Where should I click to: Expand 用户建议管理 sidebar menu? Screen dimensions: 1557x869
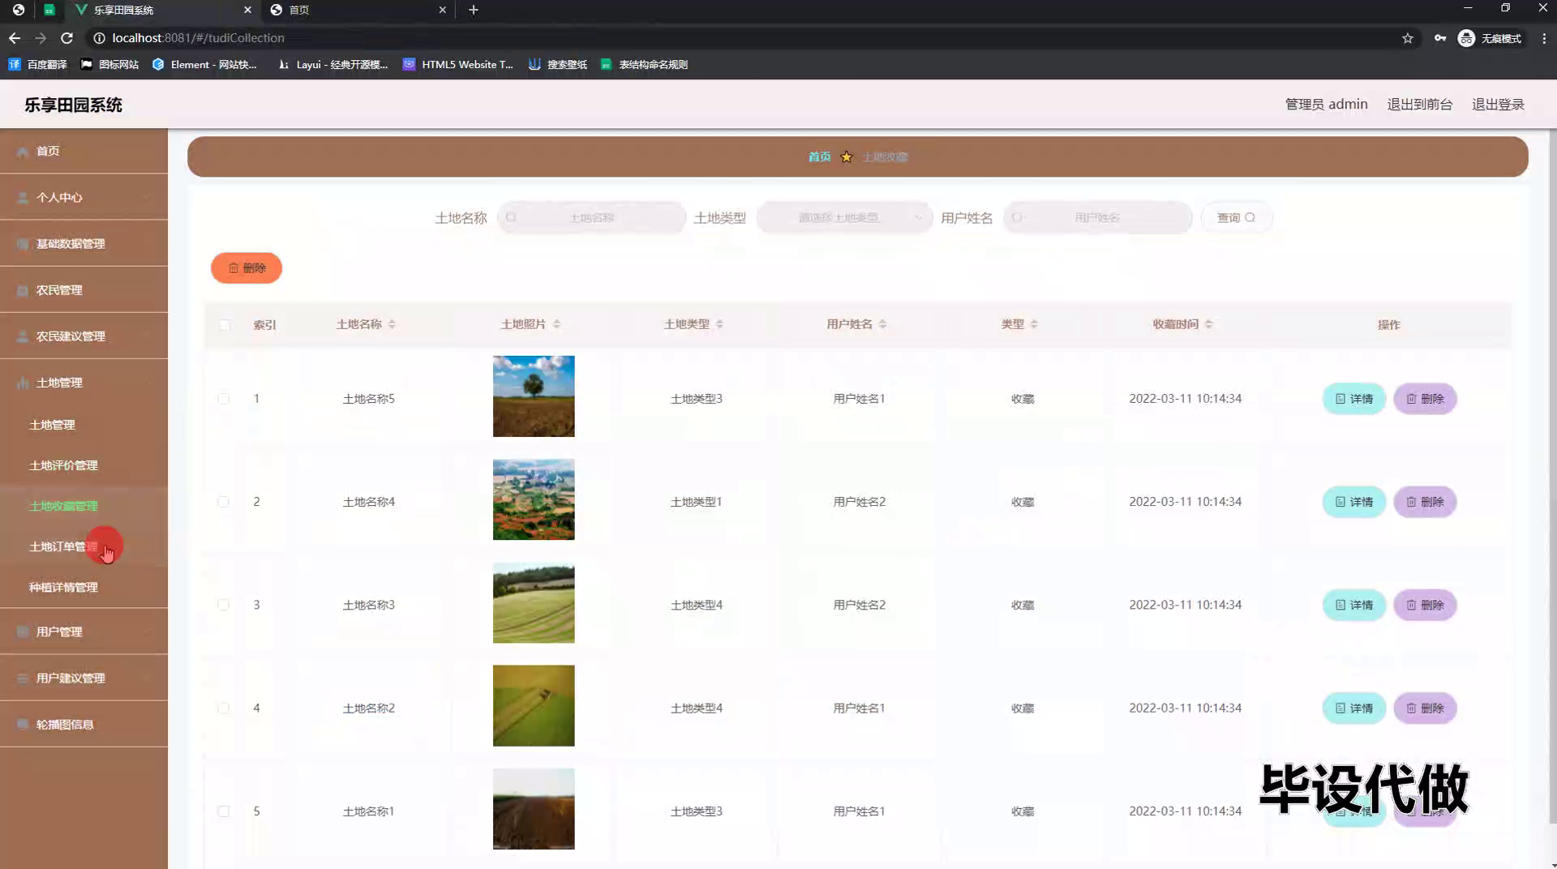[84, 678]
